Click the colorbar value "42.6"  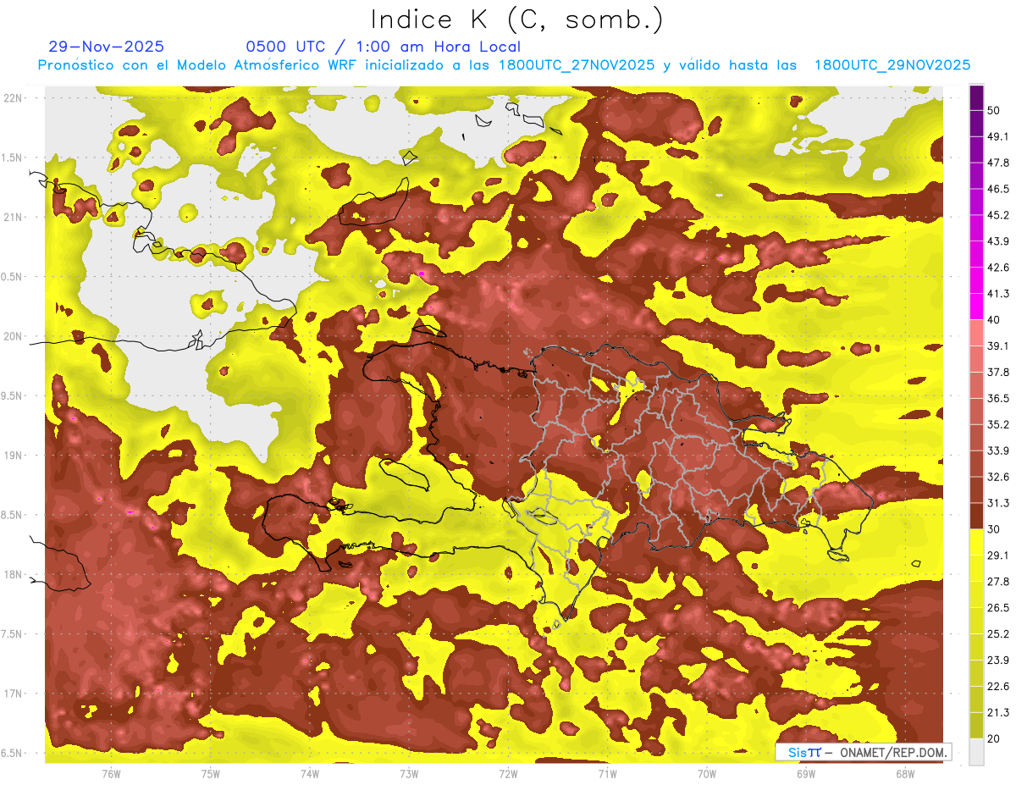(997, 268)
